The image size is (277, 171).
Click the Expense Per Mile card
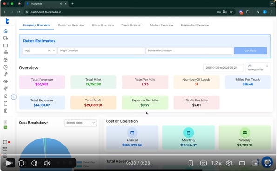point(145,103)
